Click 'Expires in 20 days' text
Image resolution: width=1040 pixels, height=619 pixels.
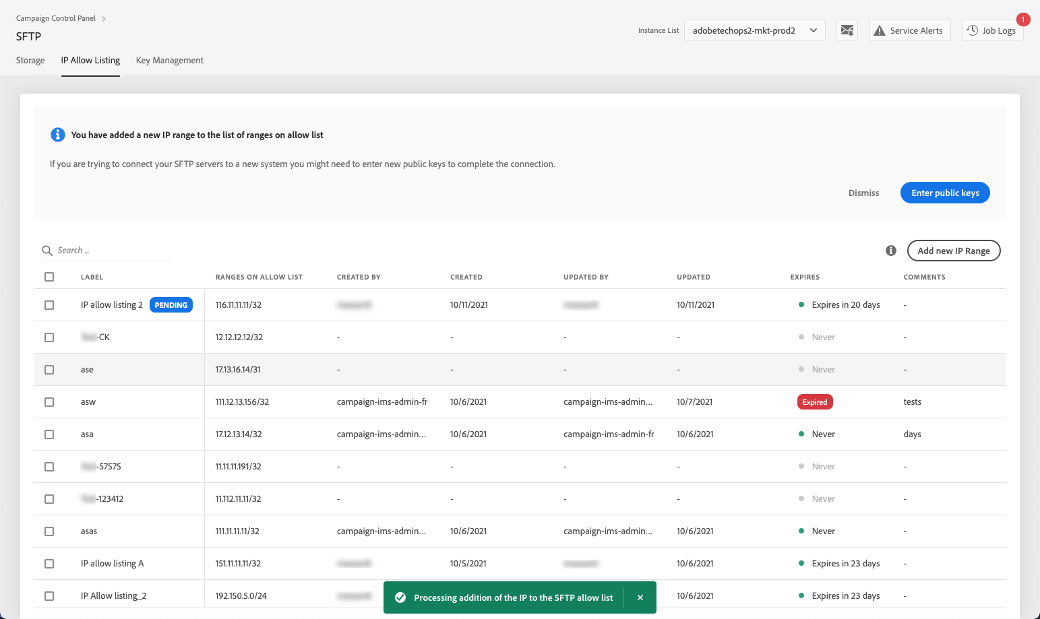(846, 305)
